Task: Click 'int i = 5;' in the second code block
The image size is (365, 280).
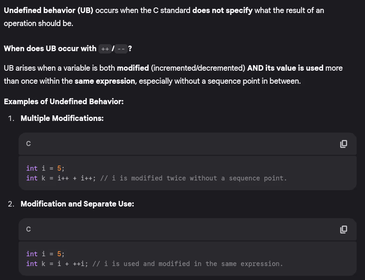Action: click(46, 254)
